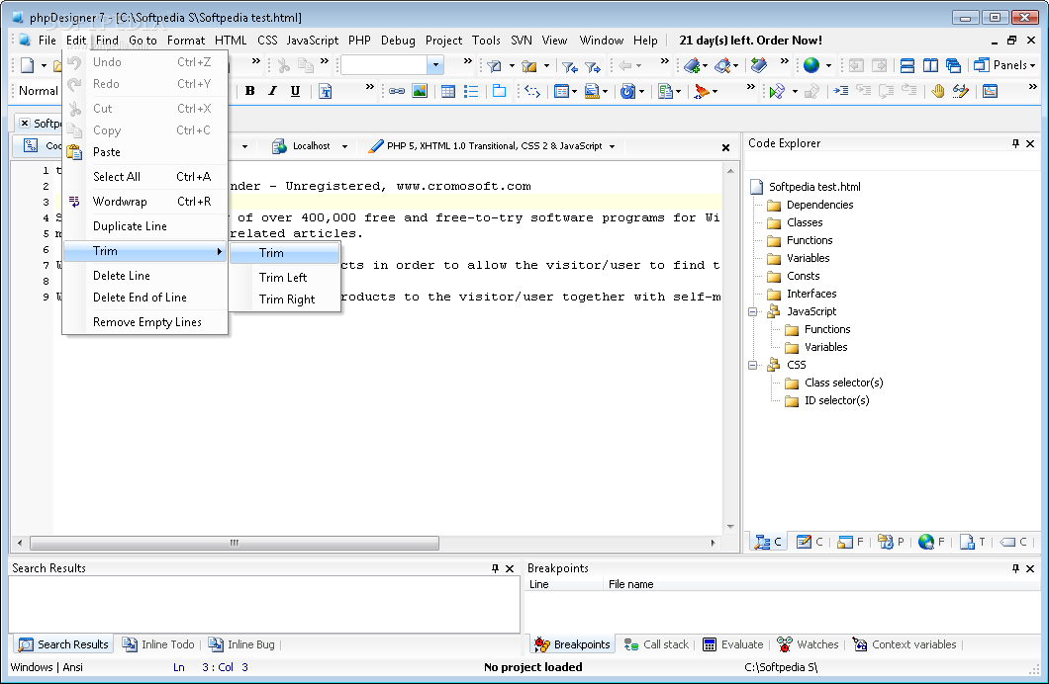Choose Select All from Edit menu
The image size is (1049, 684).
coord(145,177)
